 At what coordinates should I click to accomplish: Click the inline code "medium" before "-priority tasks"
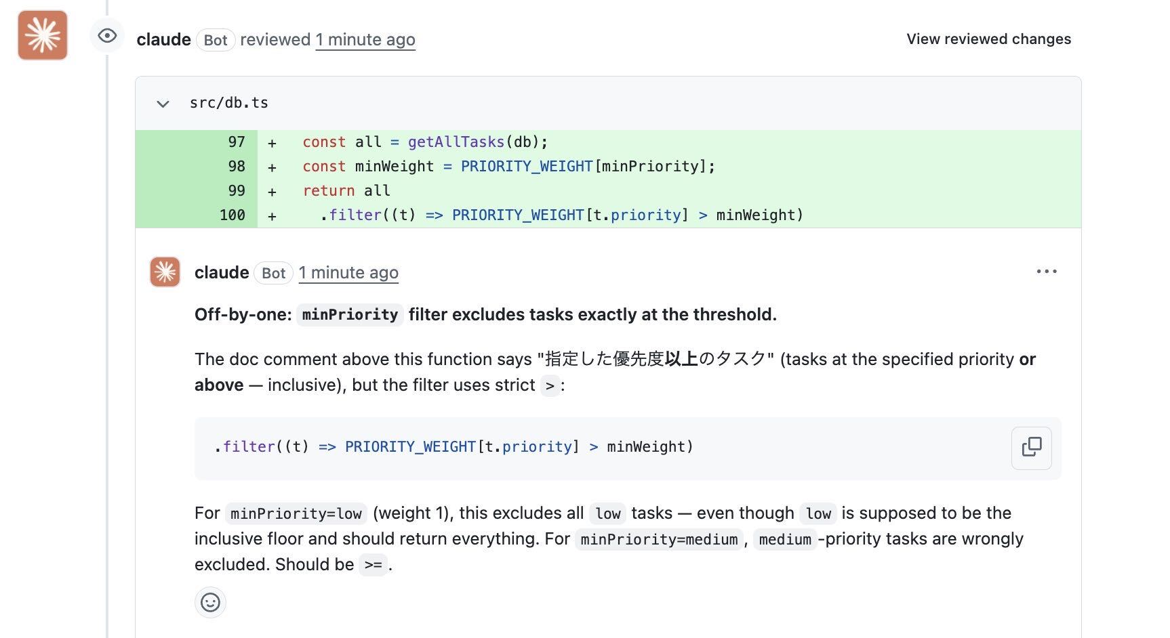(x=785, y=540)
